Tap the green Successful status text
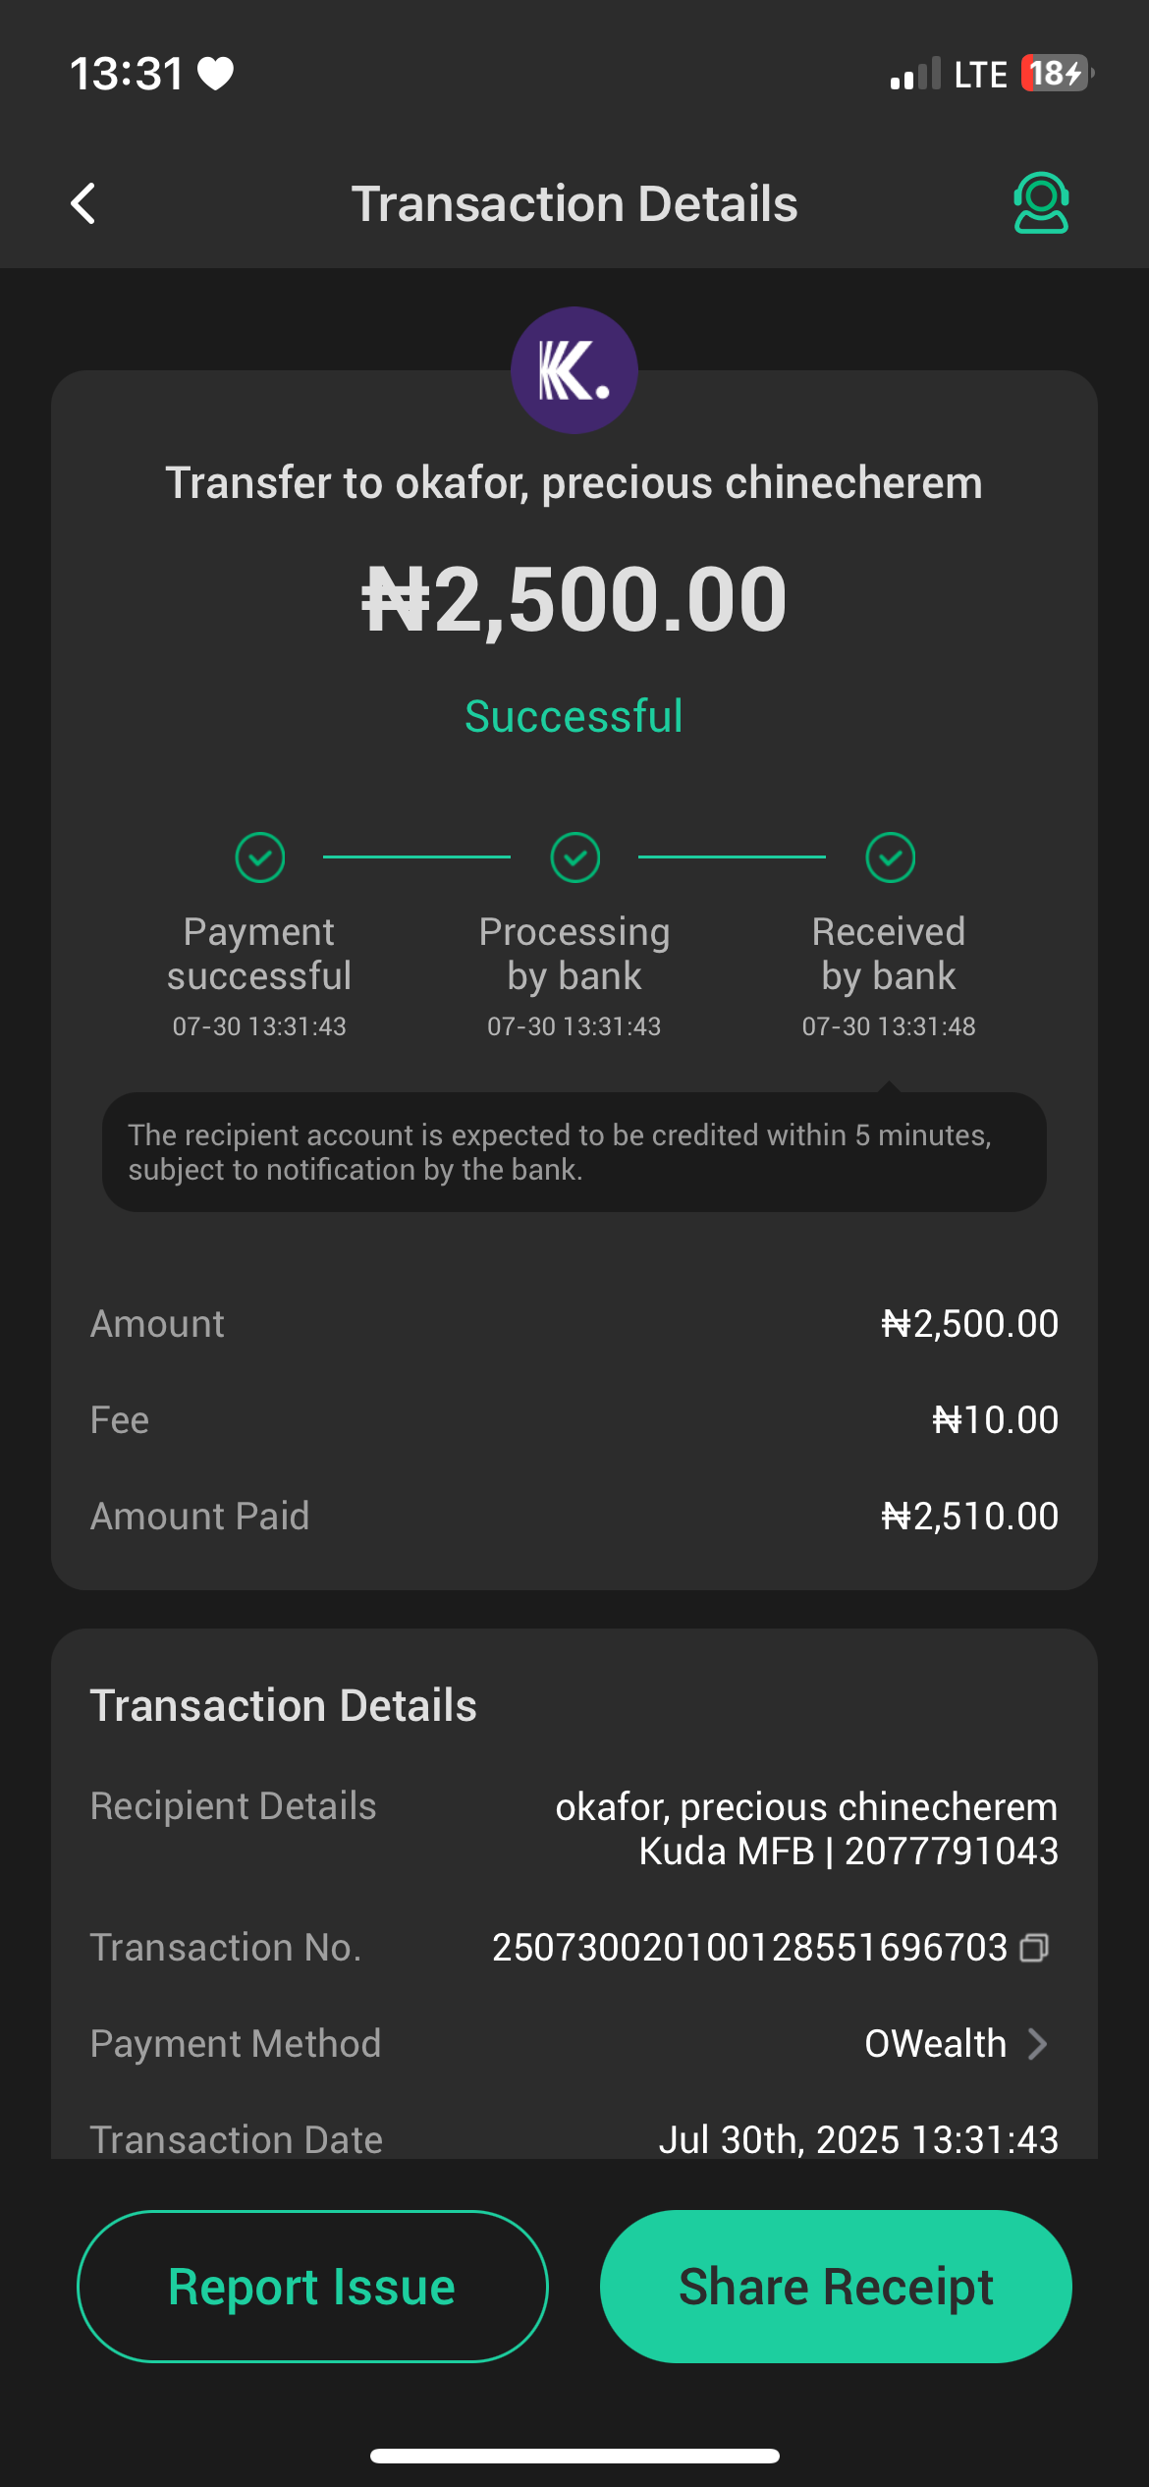The height and width of the screenshot is (2487, 1149). coord(574,716)
